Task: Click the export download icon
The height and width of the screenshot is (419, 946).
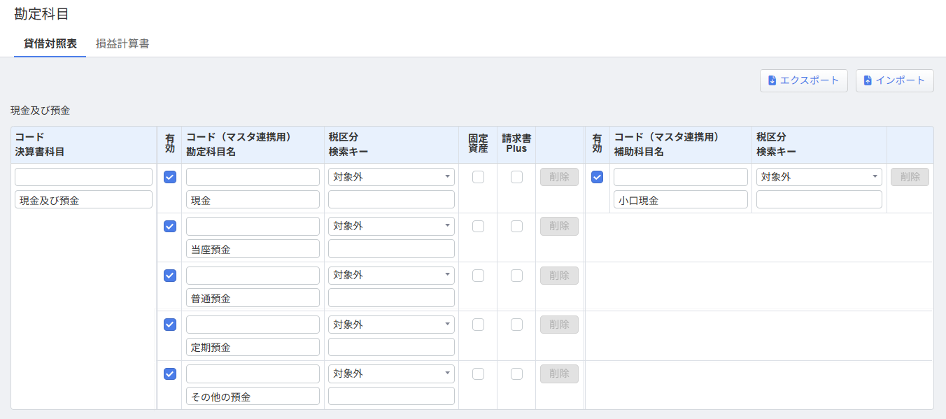Action: pos(772,80)
